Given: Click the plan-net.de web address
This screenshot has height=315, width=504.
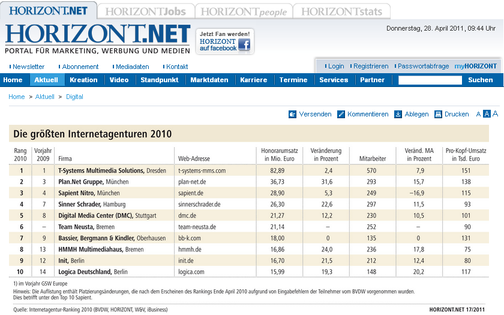Looking at the screenshot, I should [x=192, y=182].
